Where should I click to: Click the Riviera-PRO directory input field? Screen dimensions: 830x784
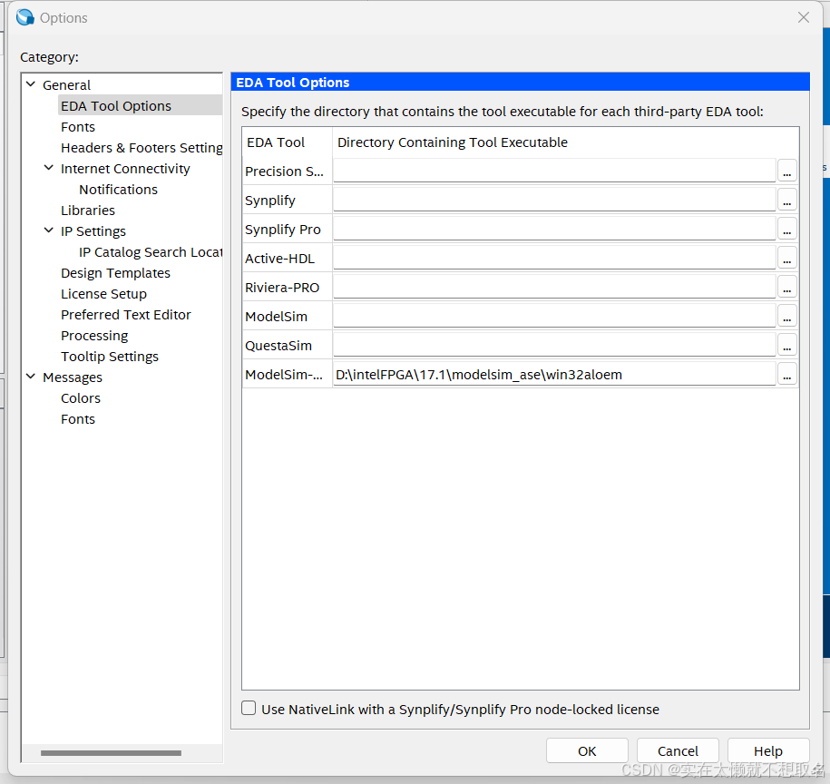coord(554,288)
